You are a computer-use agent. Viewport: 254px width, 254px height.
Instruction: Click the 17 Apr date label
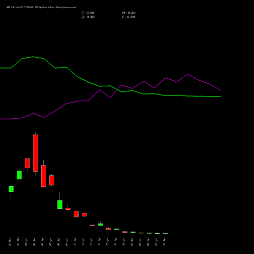107,242
